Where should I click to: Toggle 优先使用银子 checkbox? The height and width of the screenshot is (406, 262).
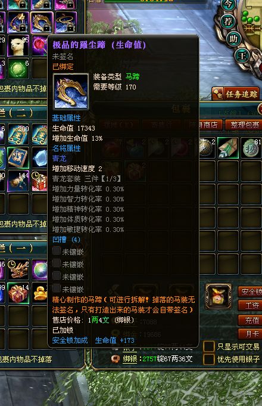tap(209, 359)
